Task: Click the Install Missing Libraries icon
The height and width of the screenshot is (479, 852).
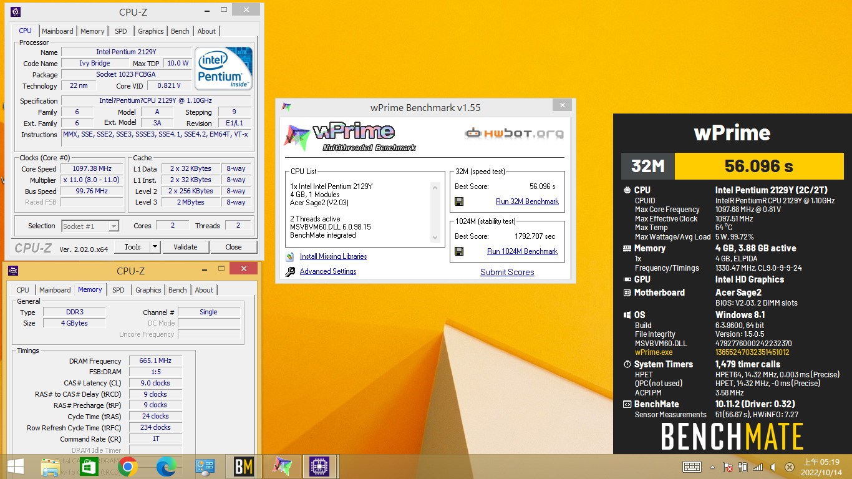Action: pos(290,256)
